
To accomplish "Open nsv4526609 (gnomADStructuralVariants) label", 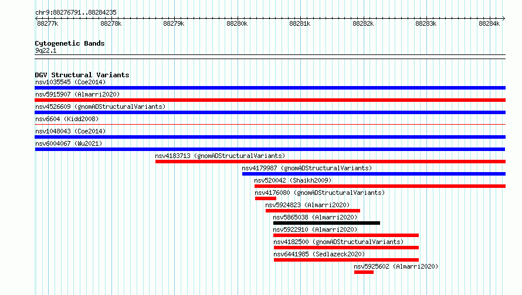I will [100, 107].
